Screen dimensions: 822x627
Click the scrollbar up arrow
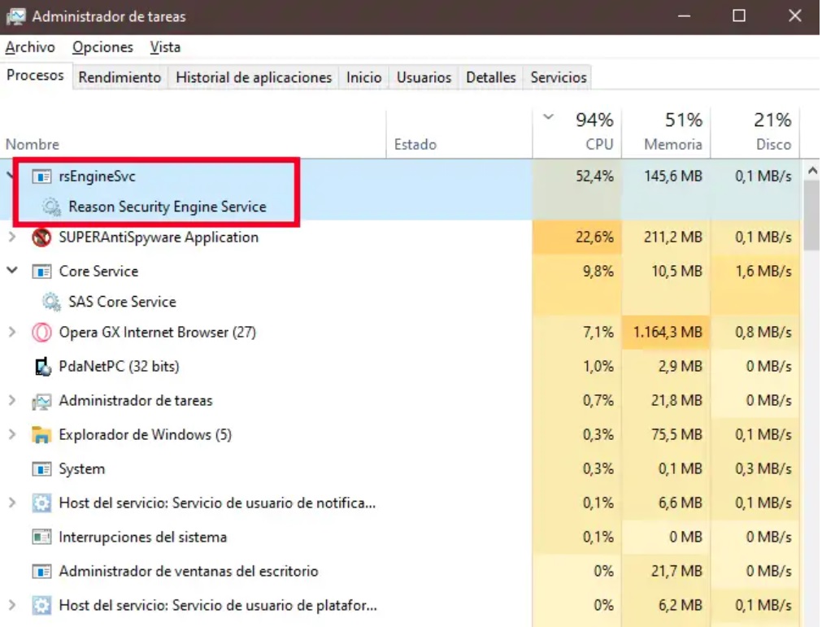pos(812,171)
